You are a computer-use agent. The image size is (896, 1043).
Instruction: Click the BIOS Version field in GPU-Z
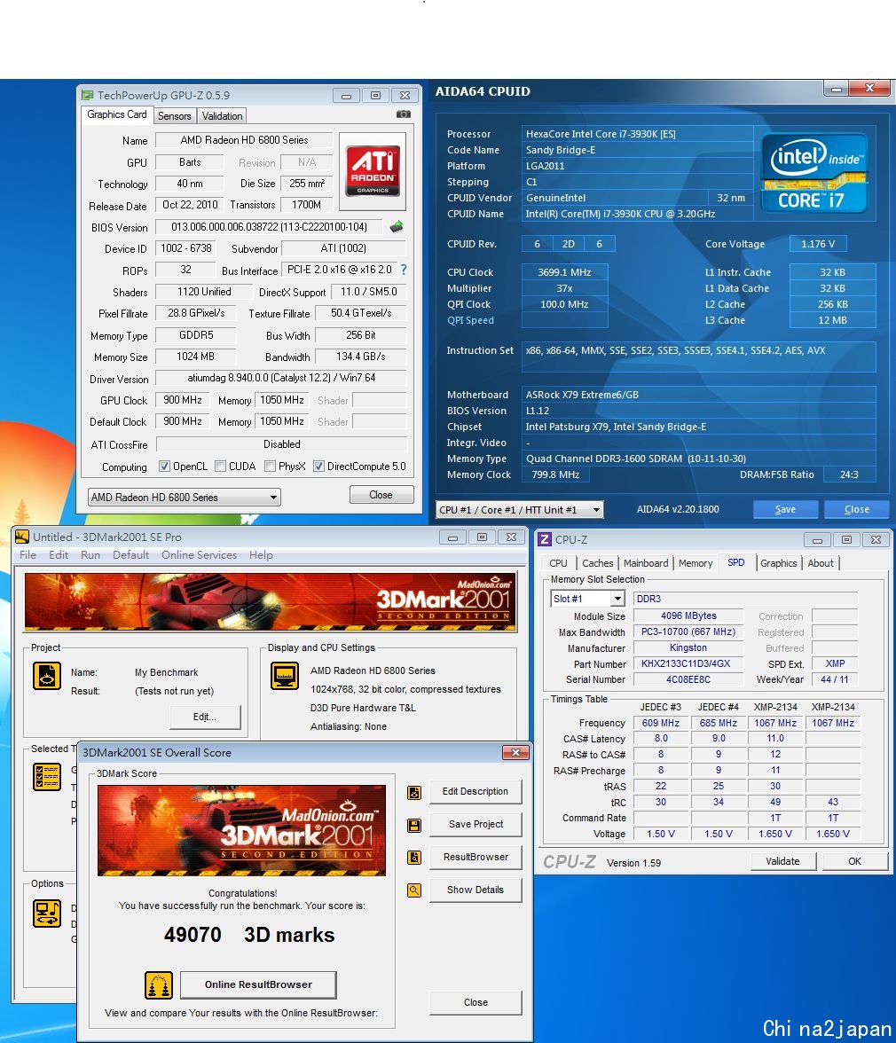tap(270, 227)
